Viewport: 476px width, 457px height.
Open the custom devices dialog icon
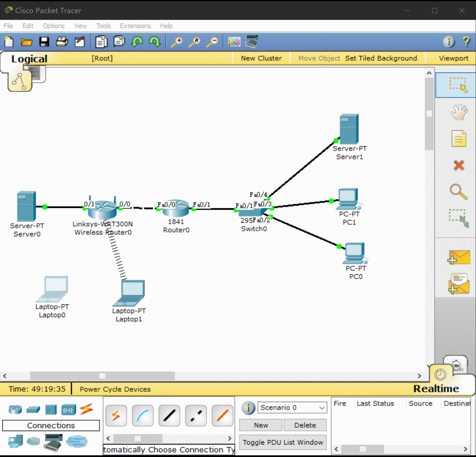tap(252, 41)
